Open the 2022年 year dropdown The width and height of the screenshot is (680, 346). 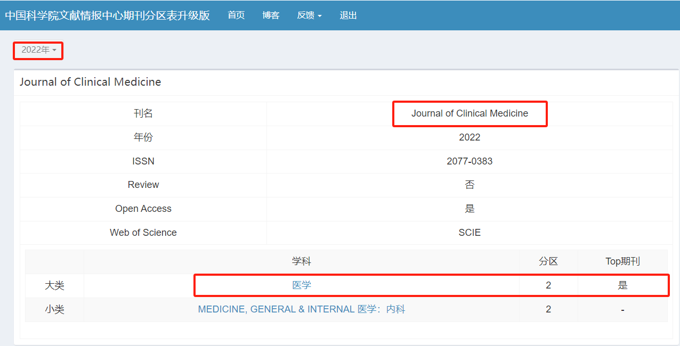point(38,50)
